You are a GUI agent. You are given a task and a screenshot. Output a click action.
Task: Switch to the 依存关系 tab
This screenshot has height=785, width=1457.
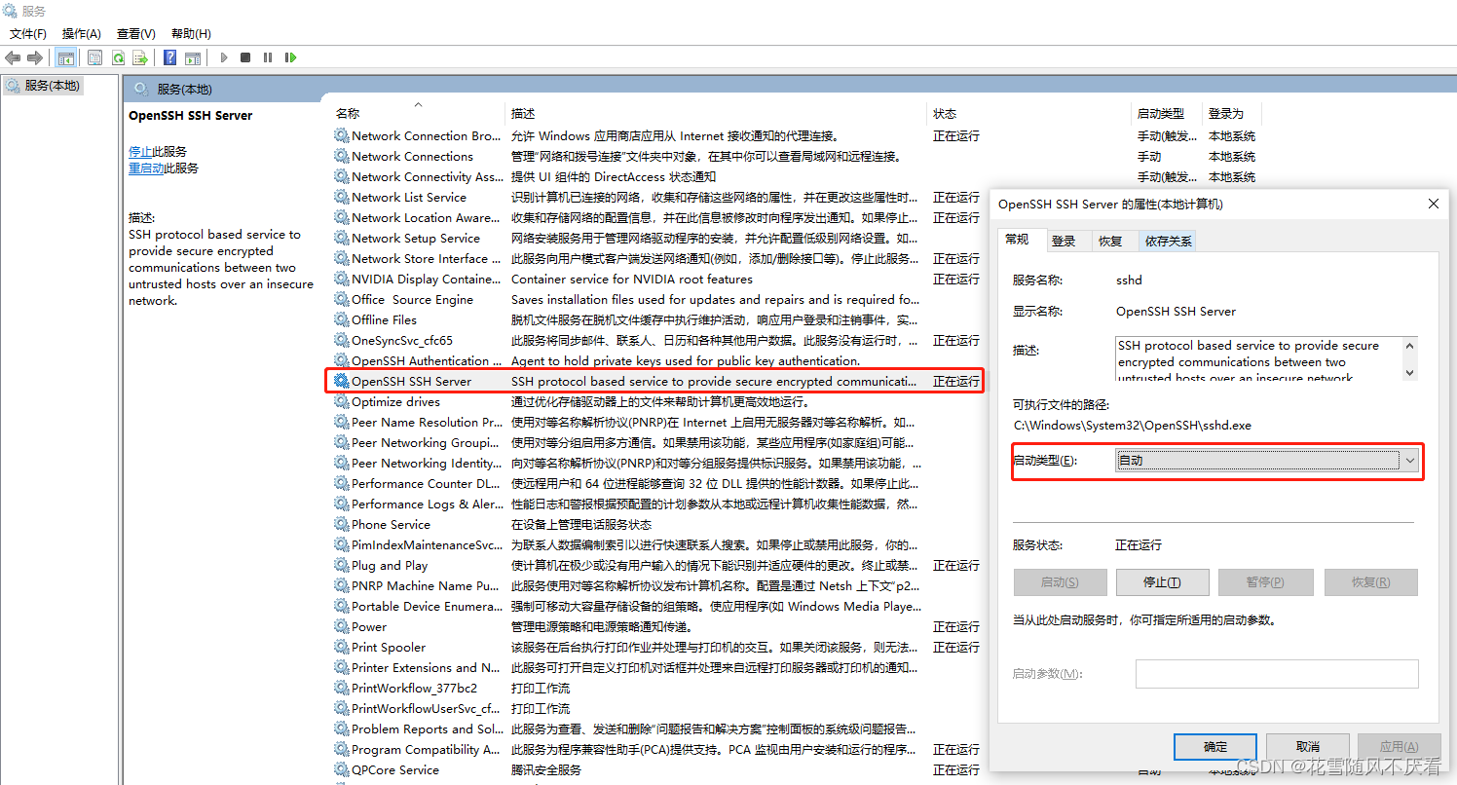(x=1168, y=241)
